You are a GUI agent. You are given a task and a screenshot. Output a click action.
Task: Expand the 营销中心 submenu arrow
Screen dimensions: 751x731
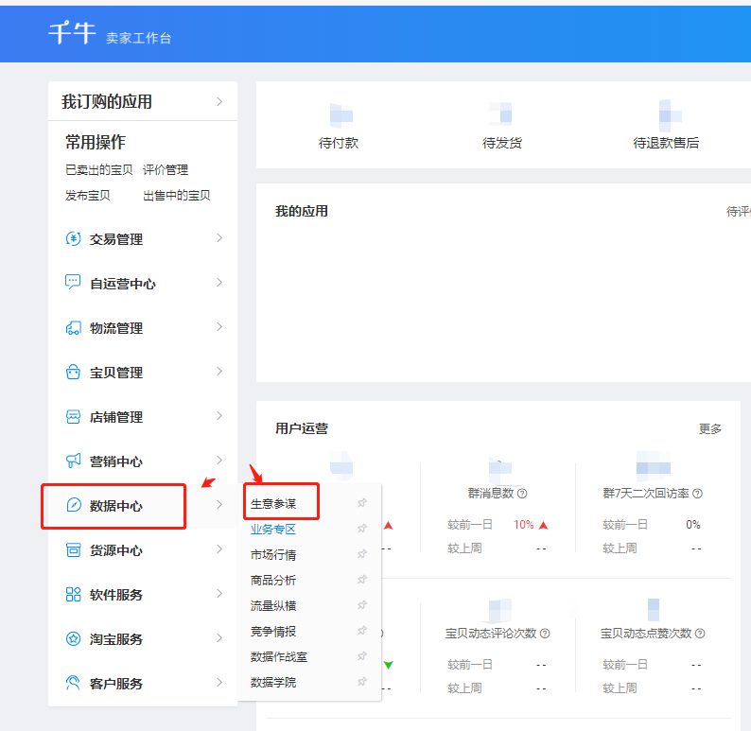(219, 460)
